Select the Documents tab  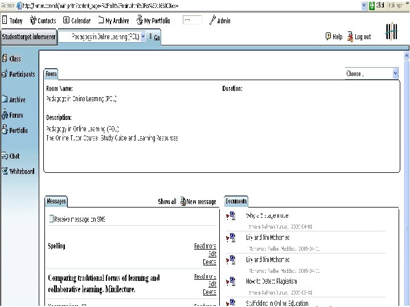pyautogui.click(x=236, y=201)
